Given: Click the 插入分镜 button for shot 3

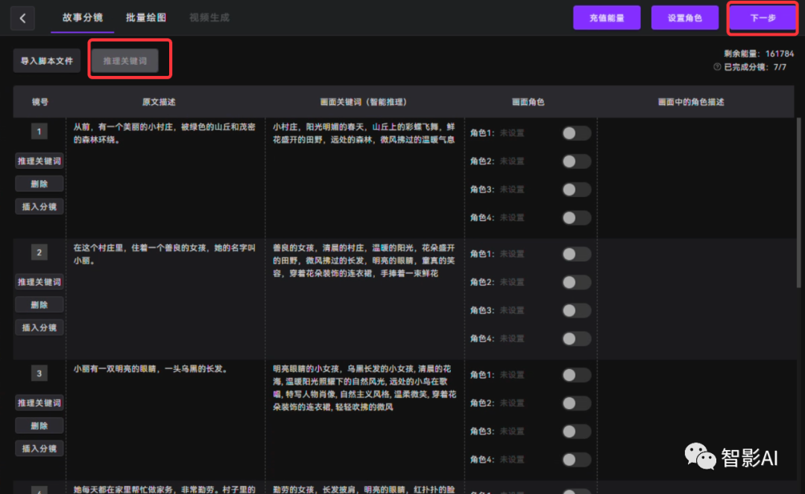Looking at the screenshot, I should click(x=39, y=448).
